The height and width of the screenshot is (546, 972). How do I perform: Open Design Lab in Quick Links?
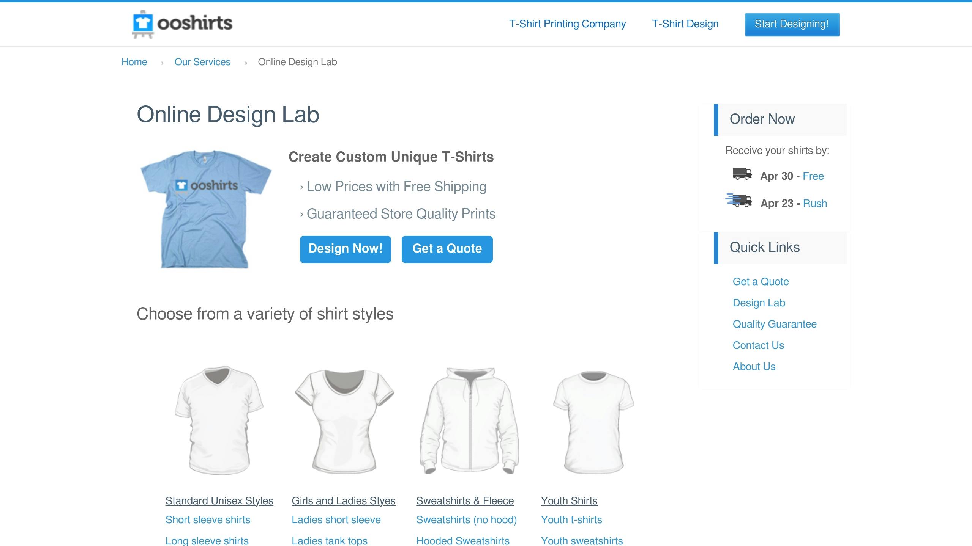coord(759,303)
